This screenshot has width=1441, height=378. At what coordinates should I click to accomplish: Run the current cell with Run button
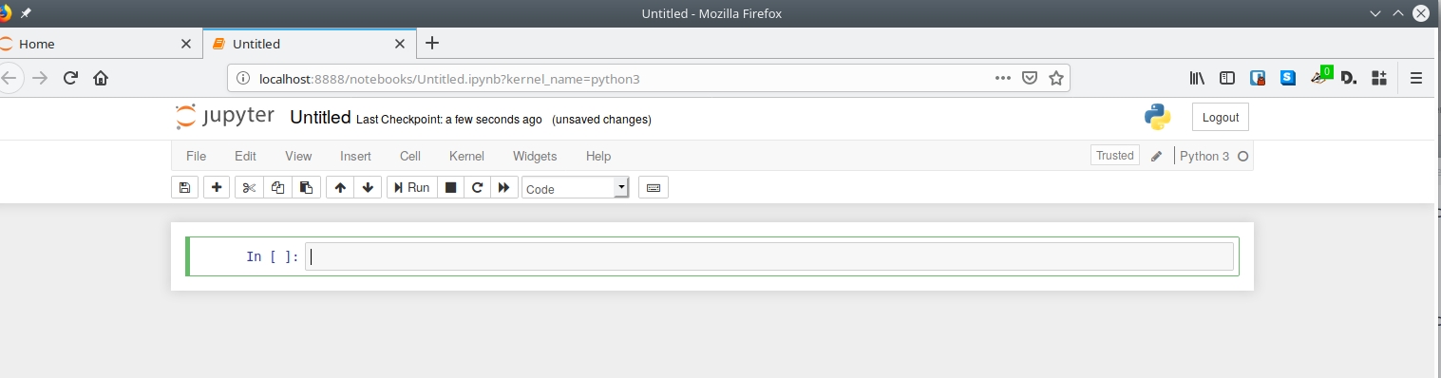coord(412,187)
